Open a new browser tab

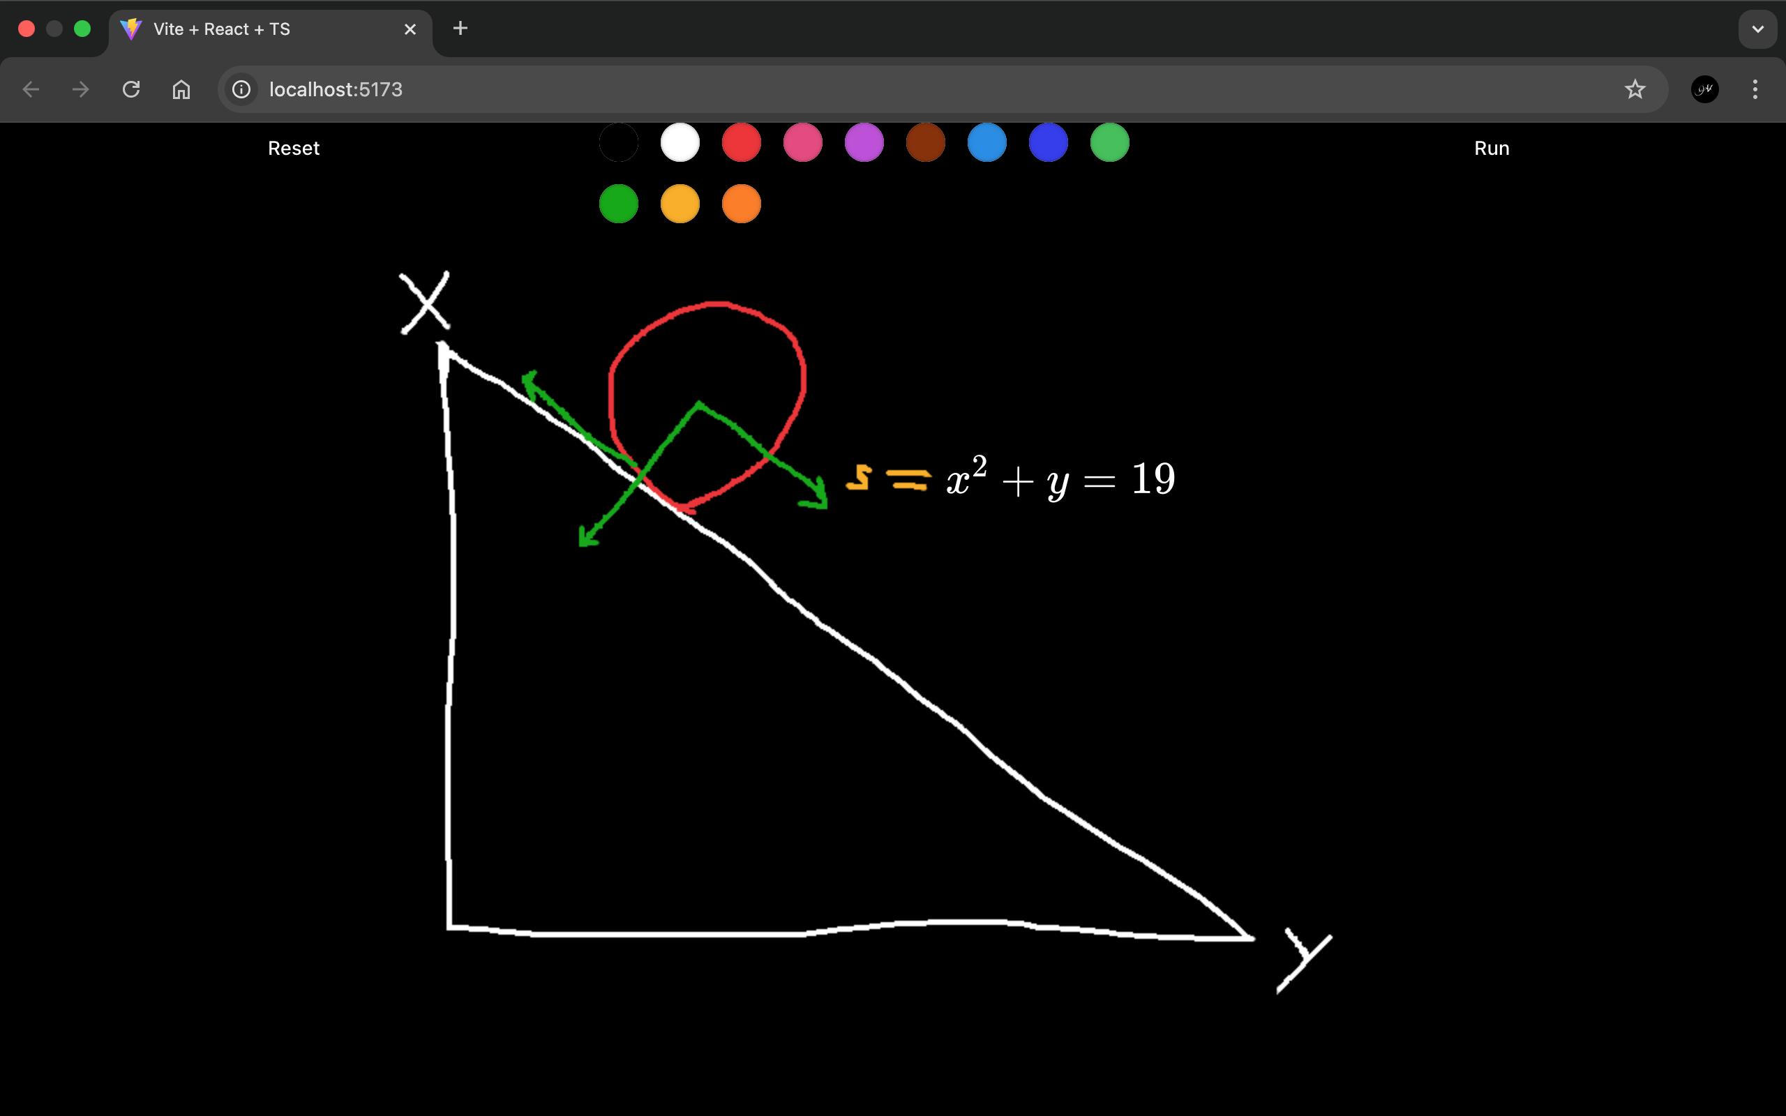[460, 29]
